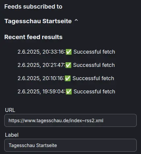141x154 pixels.
Task: Click the 20:33:16 Successful fetch entry
Action: pyautogui.click(x=66, y=52)
